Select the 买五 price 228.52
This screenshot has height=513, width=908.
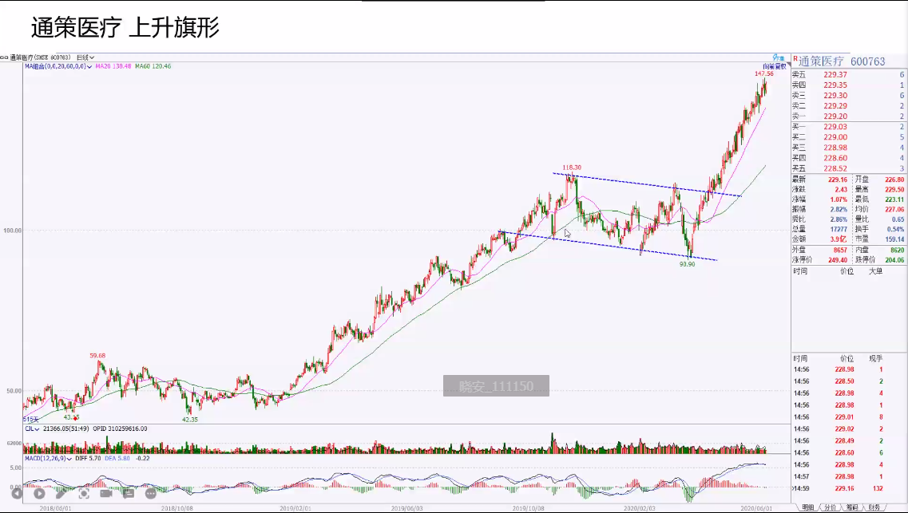(835, 168)
